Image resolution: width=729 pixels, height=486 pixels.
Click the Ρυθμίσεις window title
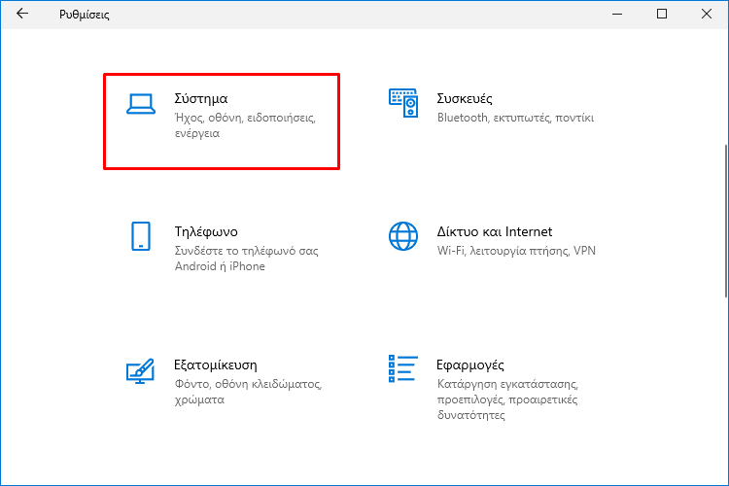85,15
